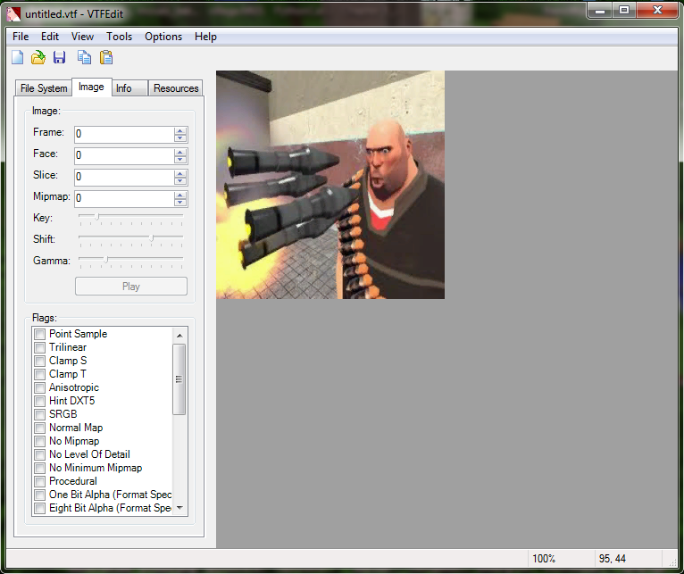
Task: Check the Procedural flag
Action: 39,481
